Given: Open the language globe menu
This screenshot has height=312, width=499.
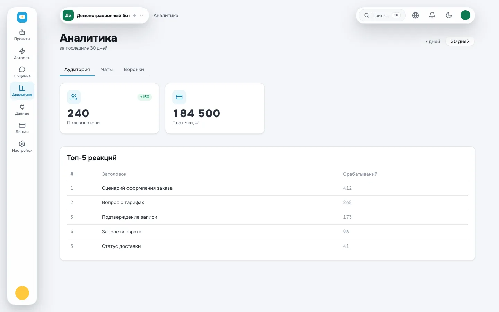Looking at the screenshot, I should (x=415, y=15).
